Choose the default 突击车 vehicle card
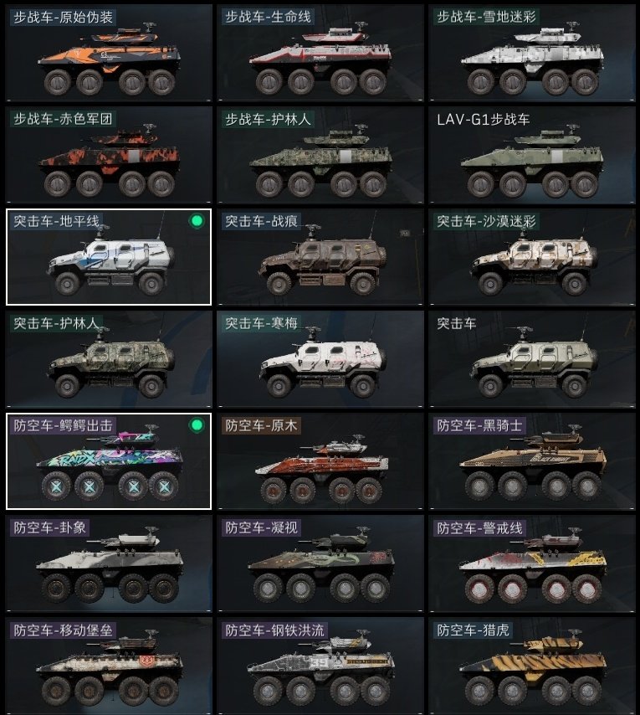640x715 pixels. 532,359
